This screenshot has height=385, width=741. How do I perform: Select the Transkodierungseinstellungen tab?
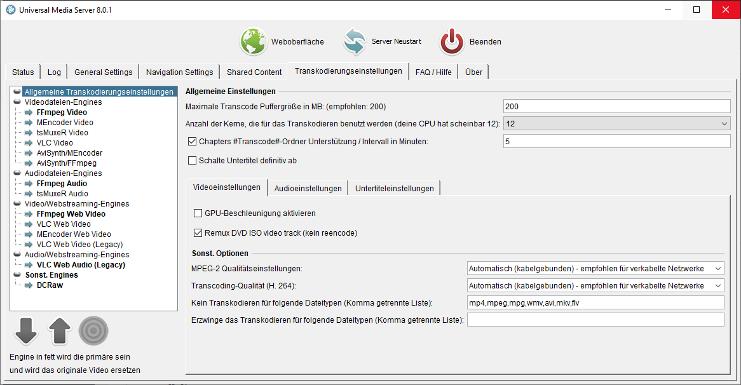click(348, 71)
